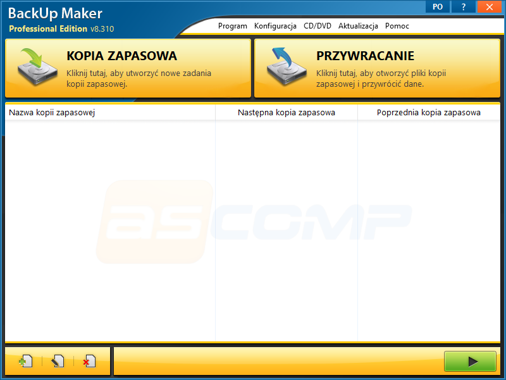Click the PO language button

[x=438, y=7]
